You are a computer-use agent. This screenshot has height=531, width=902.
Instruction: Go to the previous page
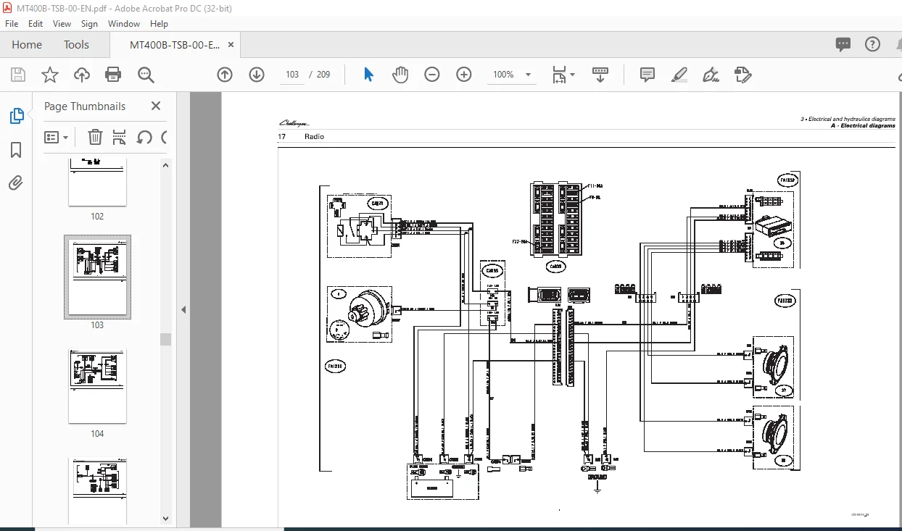tap(225, 75)
